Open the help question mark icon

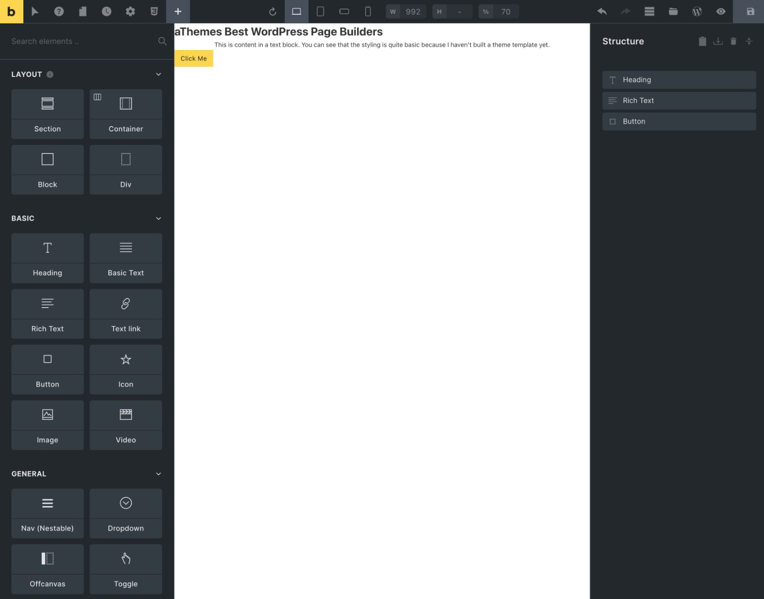pyautogui.click(x=59, y=11)
